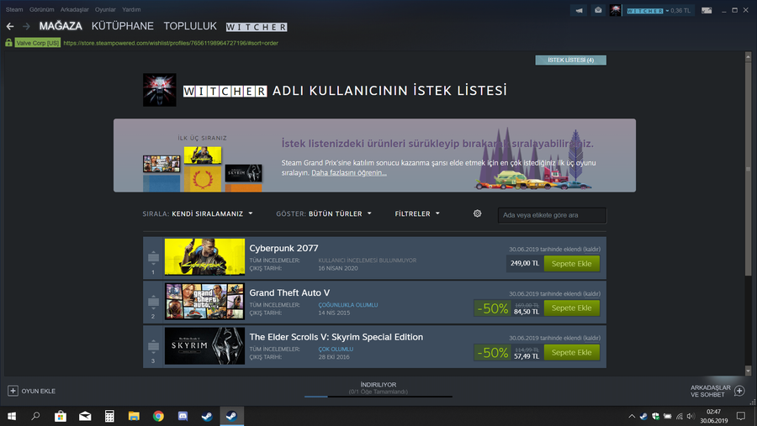Open the volume tray icon

691,416
